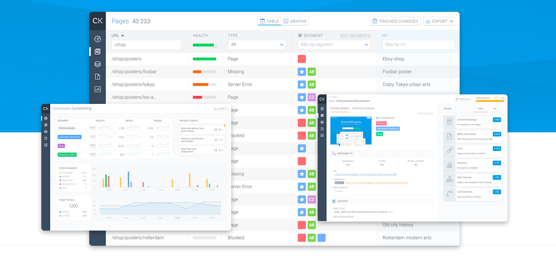
Task: Open the EXPORT dropdown on Pages
Action: coord(439,21)
